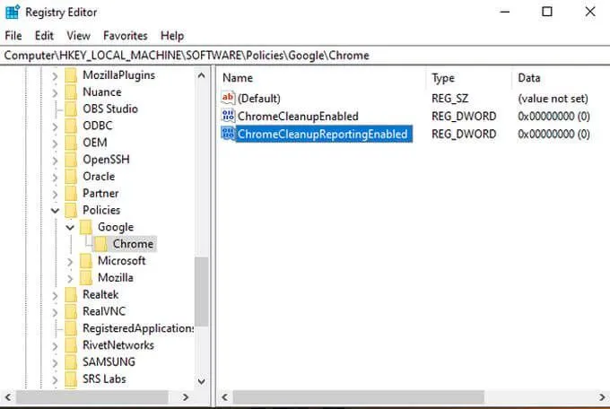This screenshot has width=610, height=409.
Task: Expand the Oracle key
Action: coord(55,177)
